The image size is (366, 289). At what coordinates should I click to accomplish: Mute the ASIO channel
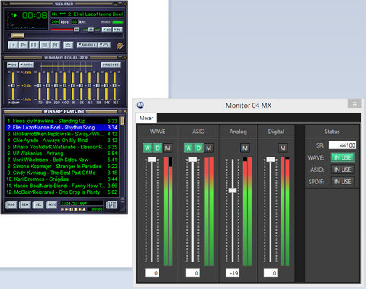208,148
